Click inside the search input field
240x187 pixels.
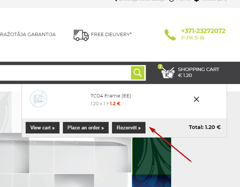pyautogui.click(x=65, y=73)
